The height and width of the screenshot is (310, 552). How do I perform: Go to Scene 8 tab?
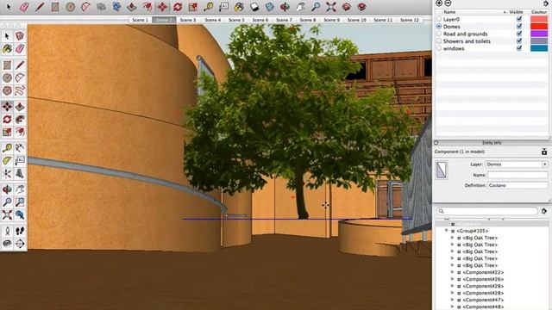coord(308,20)
